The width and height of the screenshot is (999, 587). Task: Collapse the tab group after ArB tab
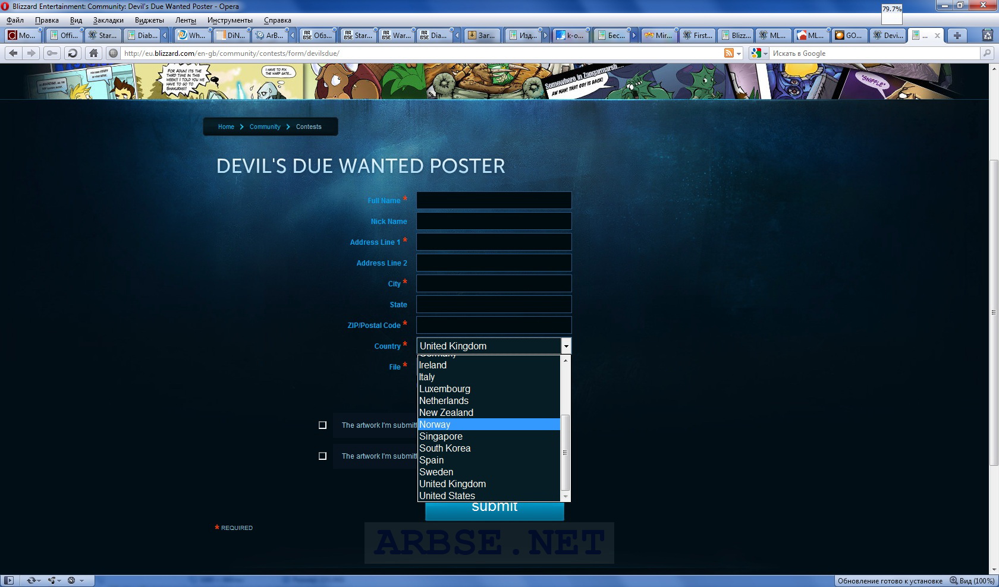(292, 36)
